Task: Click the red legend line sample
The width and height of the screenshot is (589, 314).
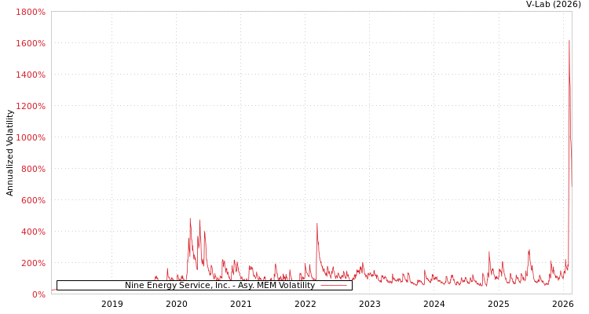Action: (334, 286)
